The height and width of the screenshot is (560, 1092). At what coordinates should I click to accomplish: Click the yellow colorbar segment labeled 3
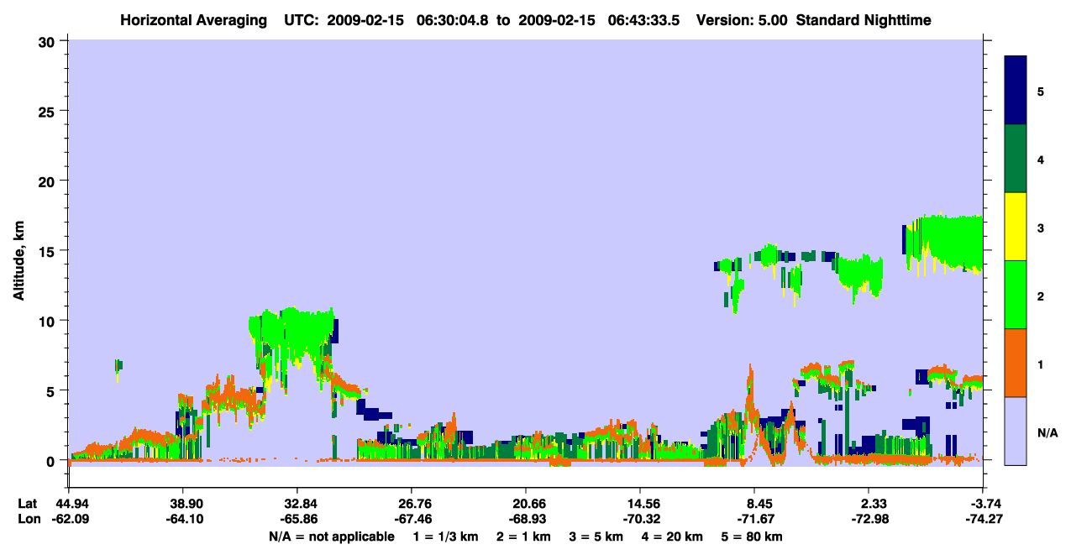tap(1016, 227)
